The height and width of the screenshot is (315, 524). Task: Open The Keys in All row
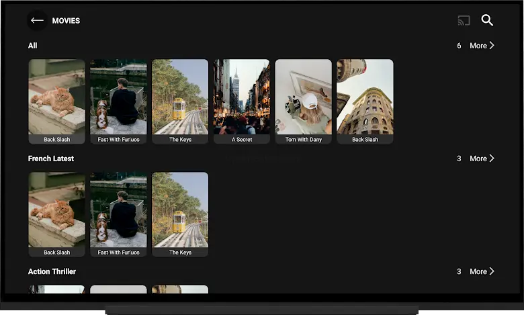tap(180, 101)
